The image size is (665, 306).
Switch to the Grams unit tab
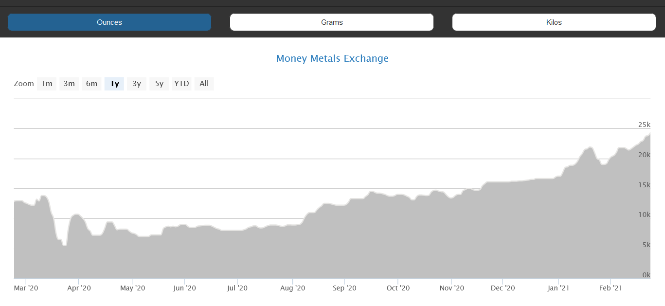pos(332,22)
